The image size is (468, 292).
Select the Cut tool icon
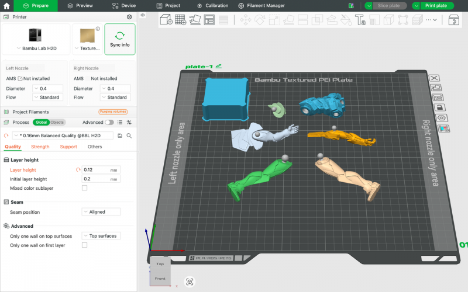click(x=302, y=20)
